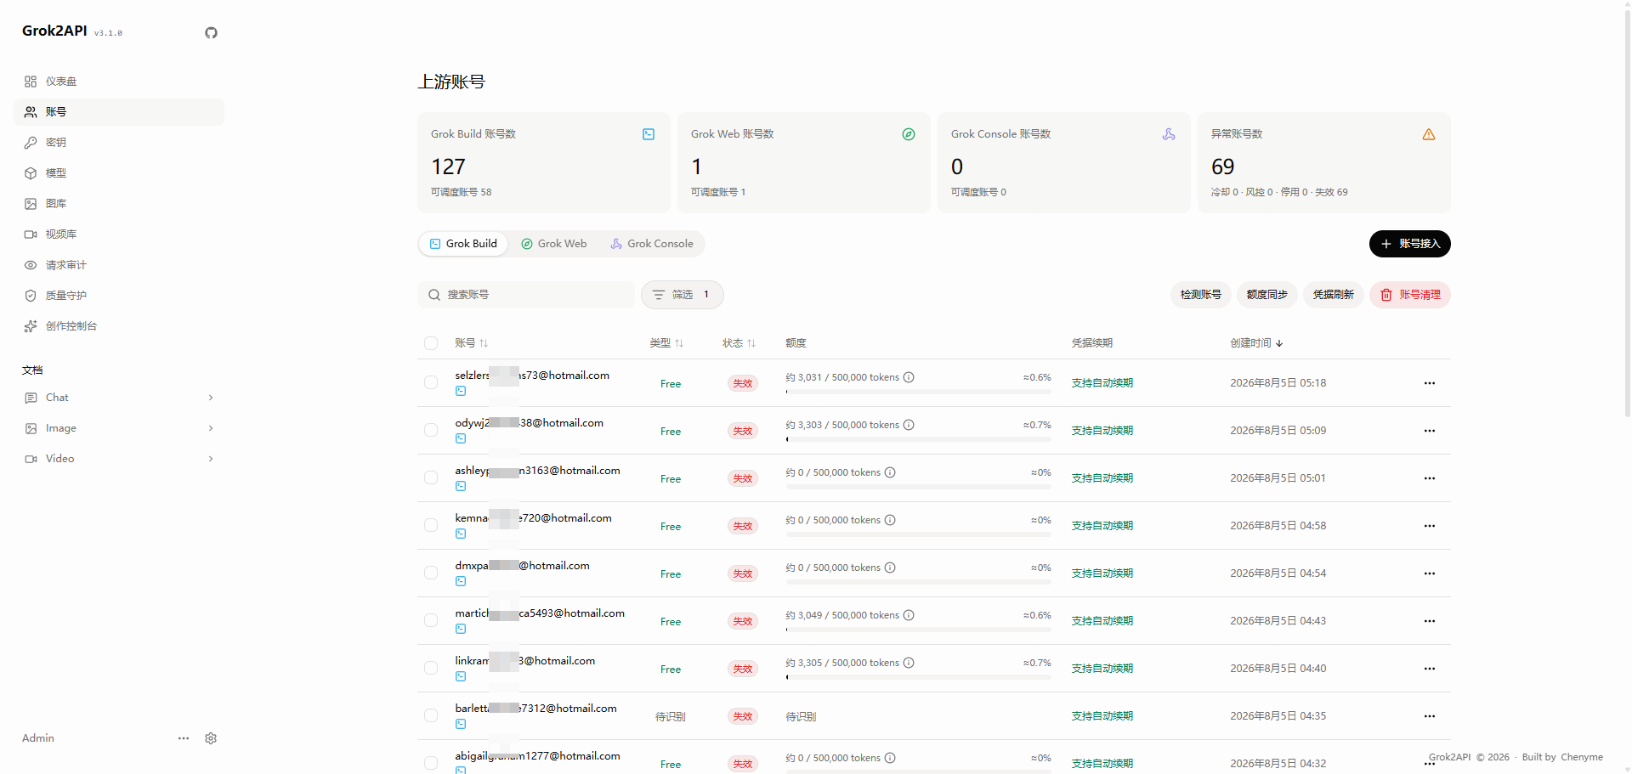The image size is (1632, 774).
Task: Click quota progress bar in 04:43 row
Action: point(918,630)
